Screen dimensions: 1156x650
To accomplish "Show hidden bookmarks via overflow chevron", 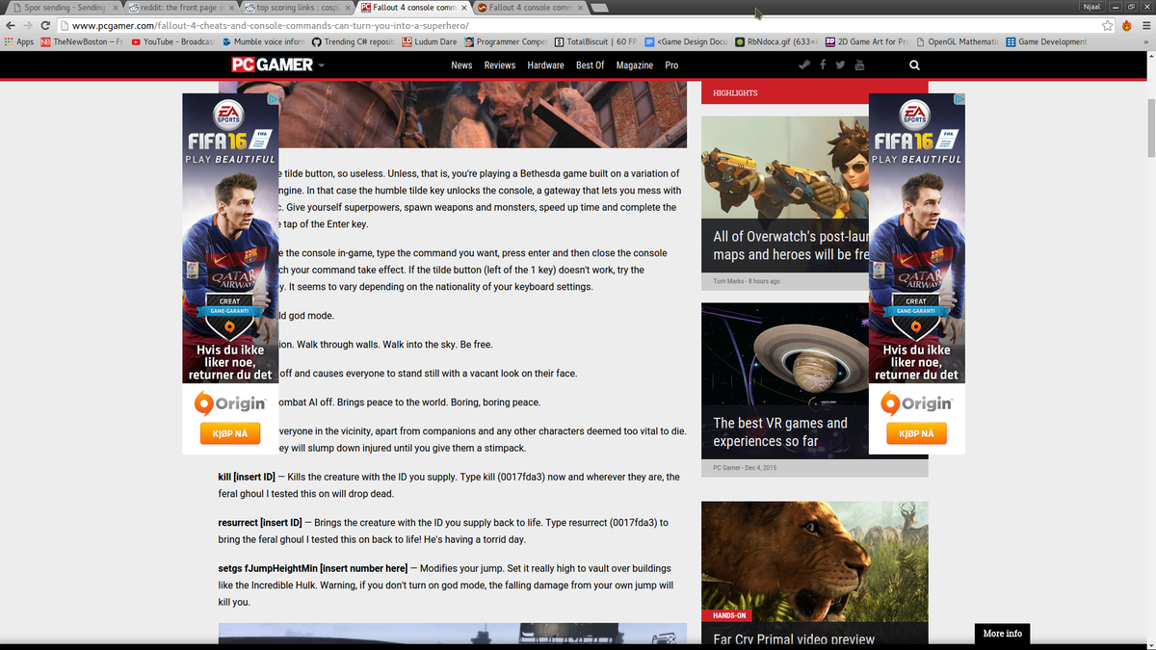I will point(1146,42).
